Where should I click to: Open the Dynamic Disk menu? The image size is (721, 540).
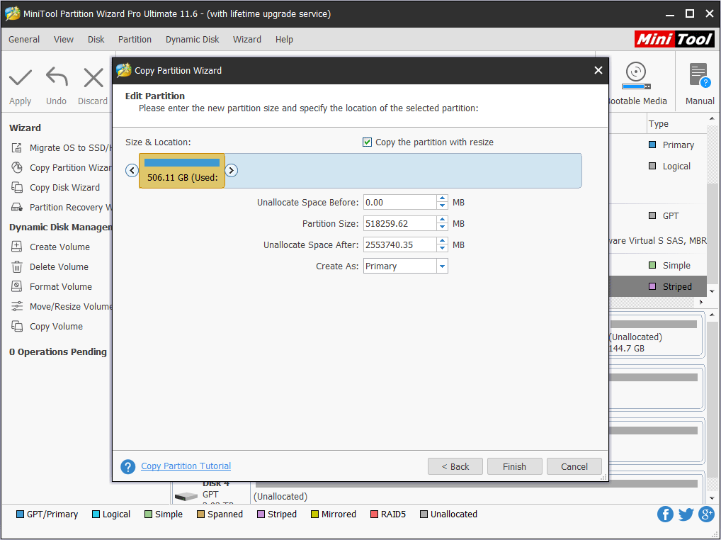pos(192,40)
